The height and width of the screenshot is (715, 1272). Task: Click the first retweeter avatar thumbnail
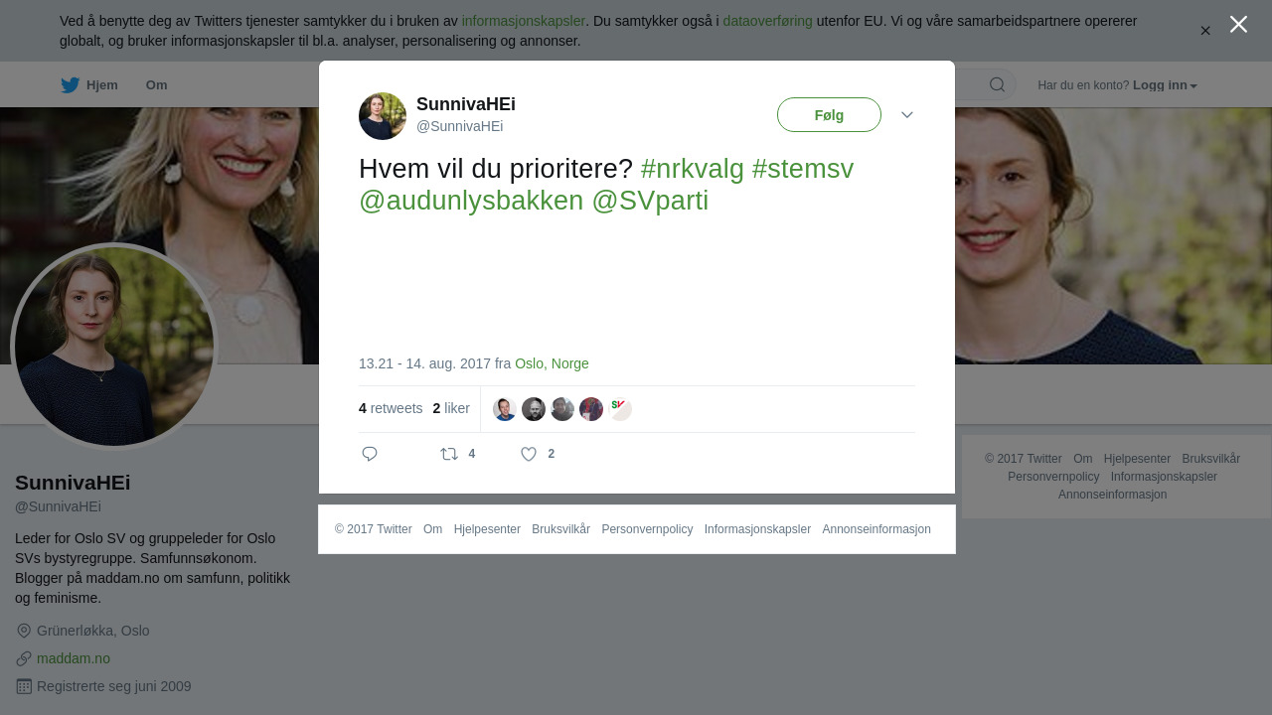[505, 409]
